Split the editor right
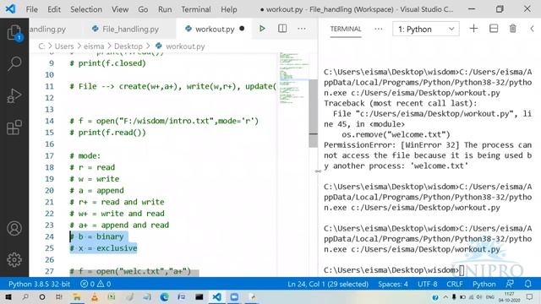 (282, 29)
